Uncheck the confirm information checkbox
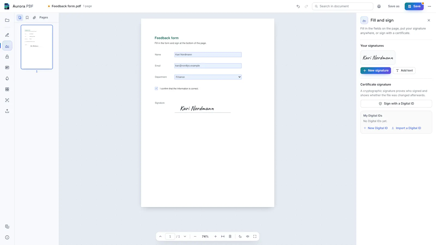 (156, 88)
